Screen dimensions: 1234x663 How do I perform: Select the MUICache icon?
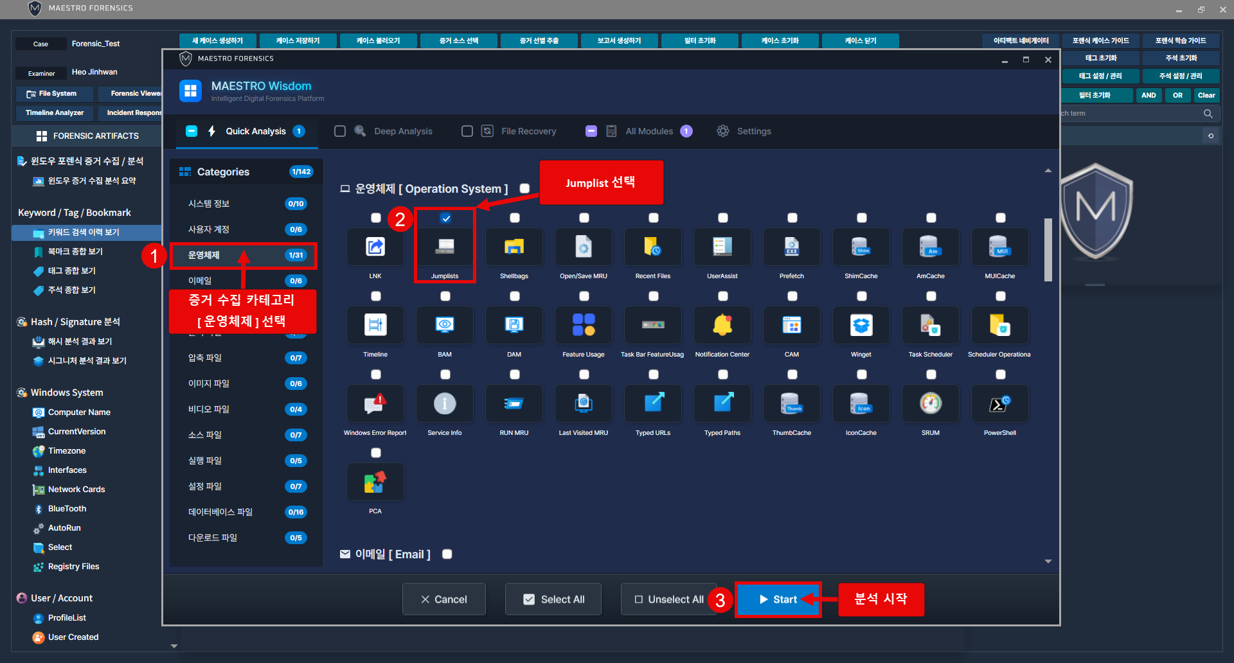point(1000,247)
